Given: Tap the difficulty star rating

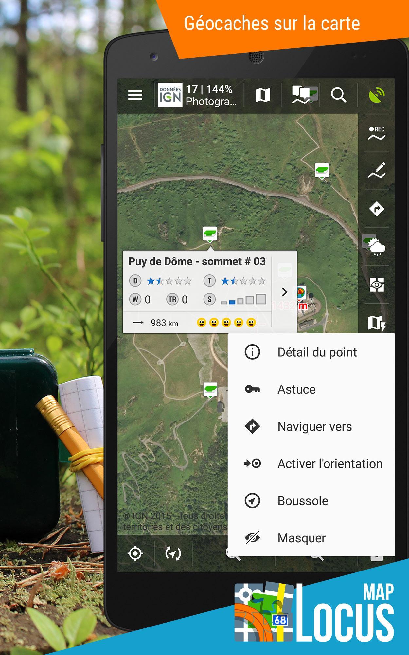Looking at the screenshot, I should click(169, 281).
